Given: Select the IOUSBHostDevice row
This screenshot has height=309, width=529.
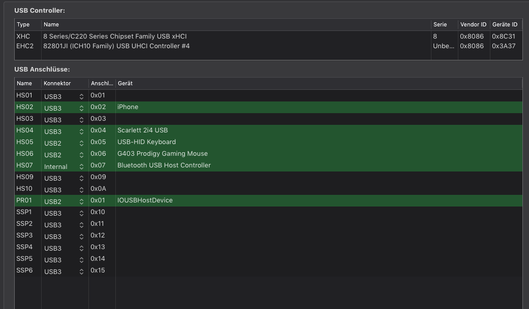Looking at the screenshot, I should (145, 200).
